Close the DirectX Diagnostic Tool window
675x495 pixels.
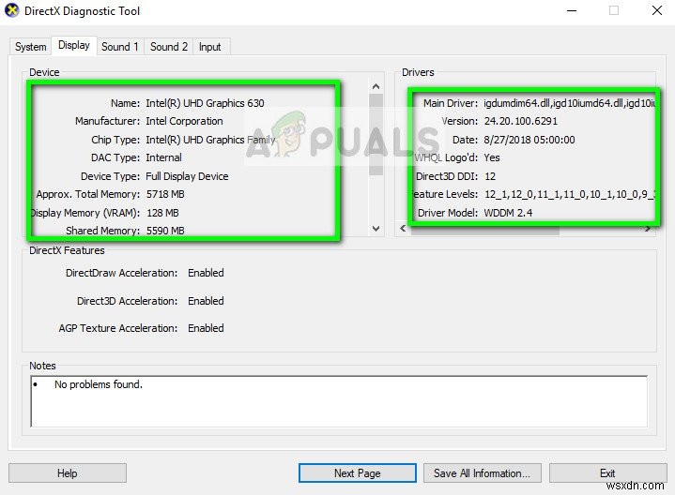point(657,10)
